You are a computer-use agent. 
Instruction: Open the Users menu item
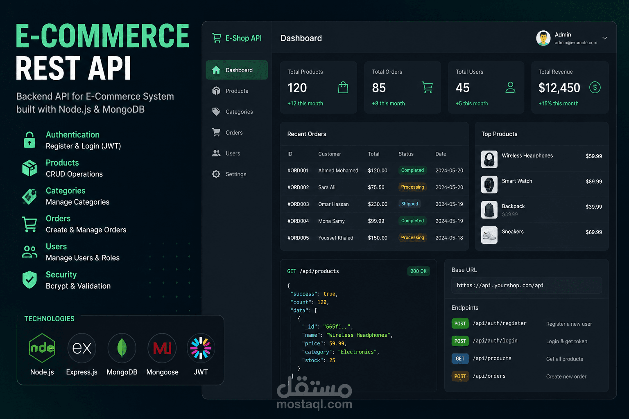click(237, 153)
